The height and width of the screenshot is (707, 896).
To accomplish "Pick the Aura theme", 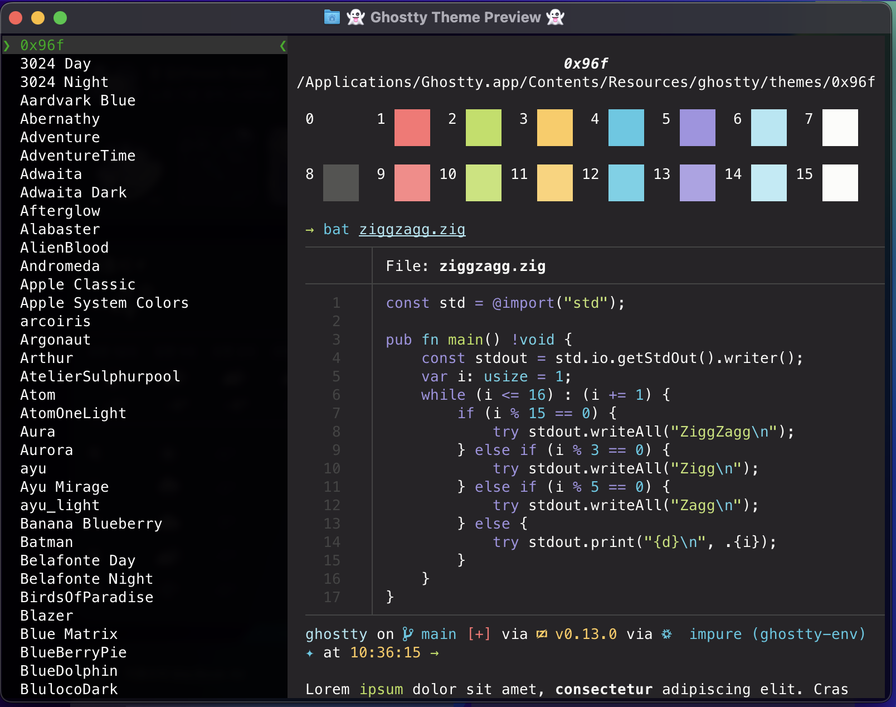I will coord(37,432).
